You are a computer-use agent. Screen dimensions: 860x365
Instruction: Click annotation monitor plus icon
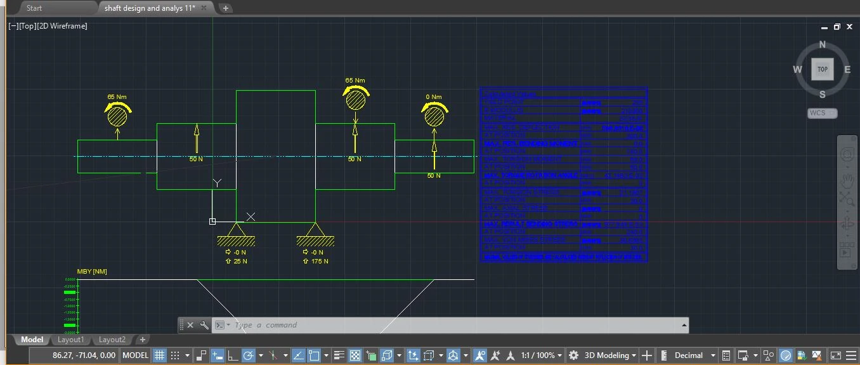click(x=647, y=355)
